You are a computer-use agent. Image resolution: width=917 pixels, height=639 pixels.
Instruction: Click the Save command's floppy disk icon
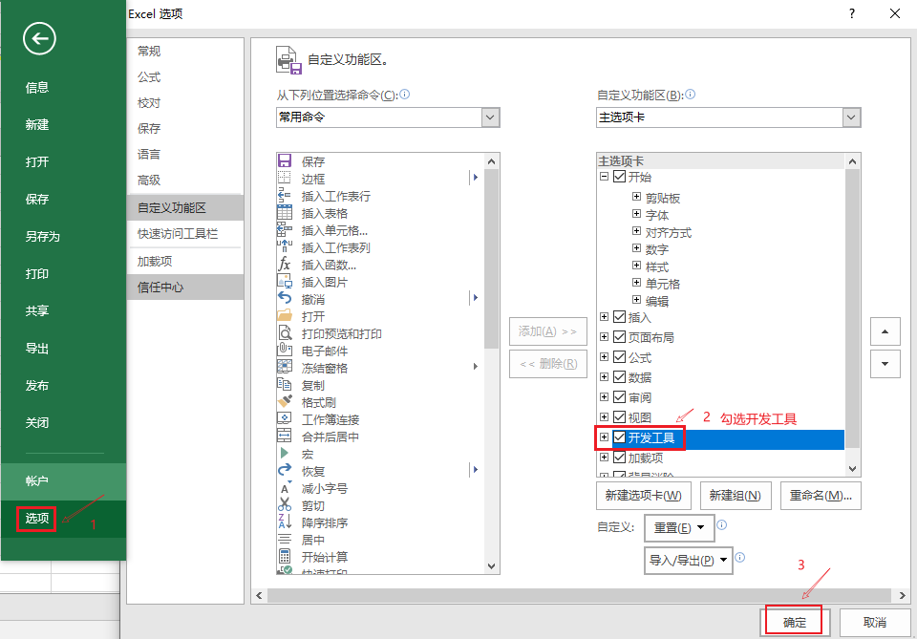click(x=285, y=160)
